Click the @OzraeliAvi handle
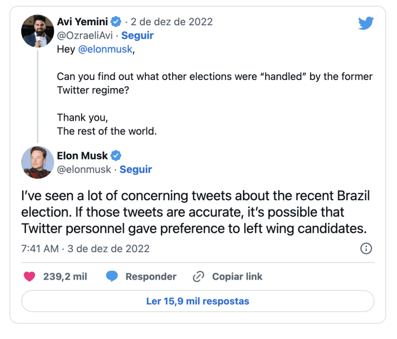This screenshot has height=339, width=397. click(x=85, y=36)
